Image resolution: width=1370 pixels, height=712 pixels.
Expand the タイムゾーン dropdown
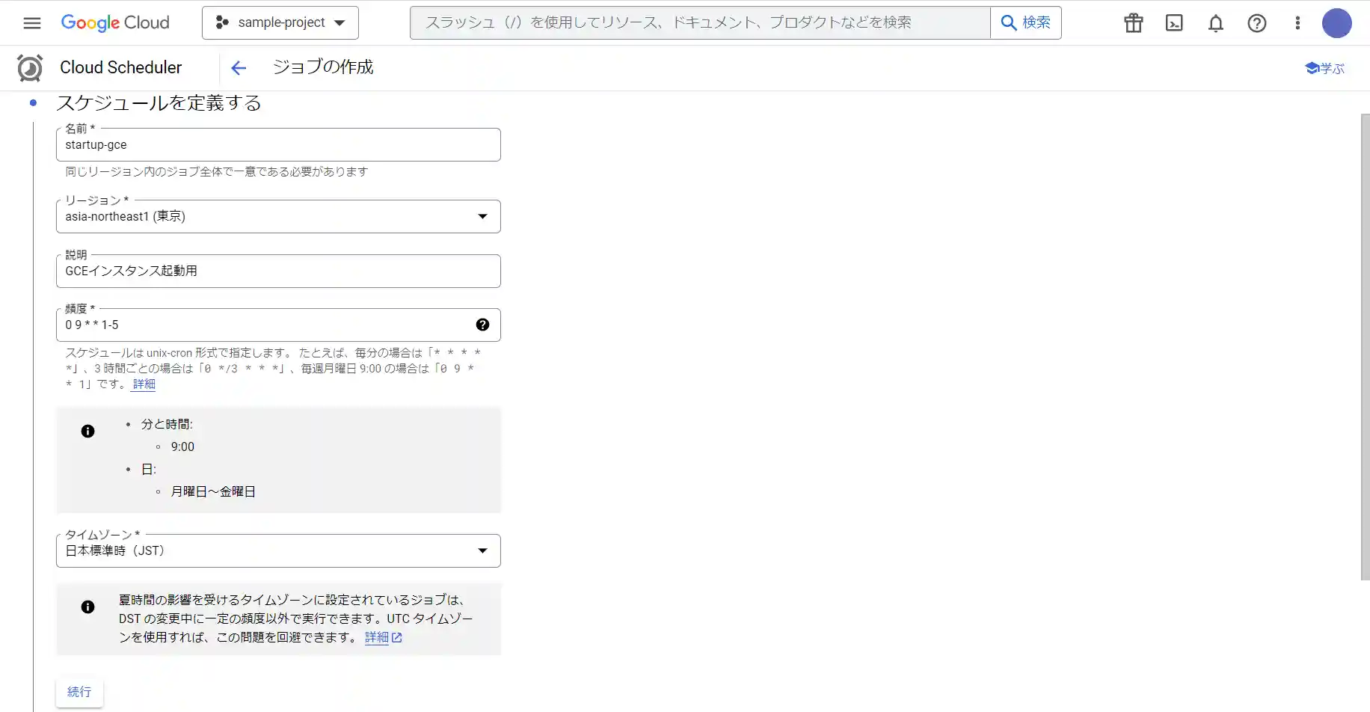click(278, 550)
